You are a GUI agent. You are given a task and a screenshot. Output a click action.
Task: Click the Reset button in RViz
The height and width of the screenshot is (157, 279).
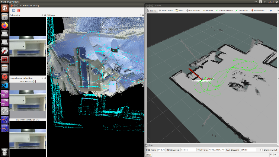click(x=148, y=154)
